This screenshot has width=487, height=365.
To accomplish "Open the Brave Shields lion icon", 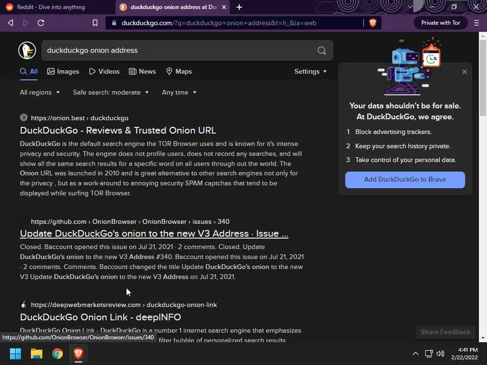I will tap(373, 22).
